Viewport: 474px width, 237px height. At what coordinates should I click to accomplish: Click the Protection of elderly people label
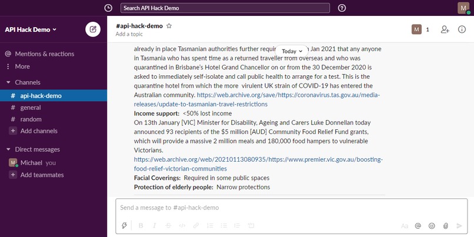coord(174,187)
